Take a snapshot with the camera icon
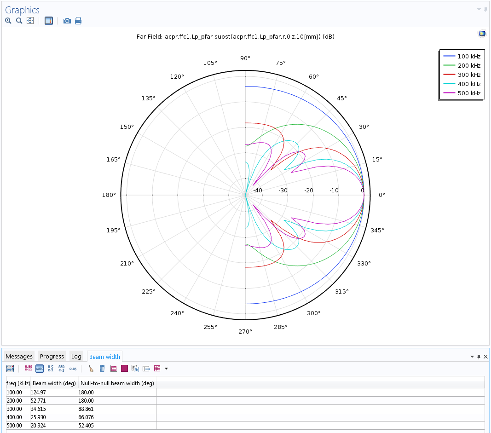The height and width of the screenshot is (433, 491). click(x=67, y=21)
